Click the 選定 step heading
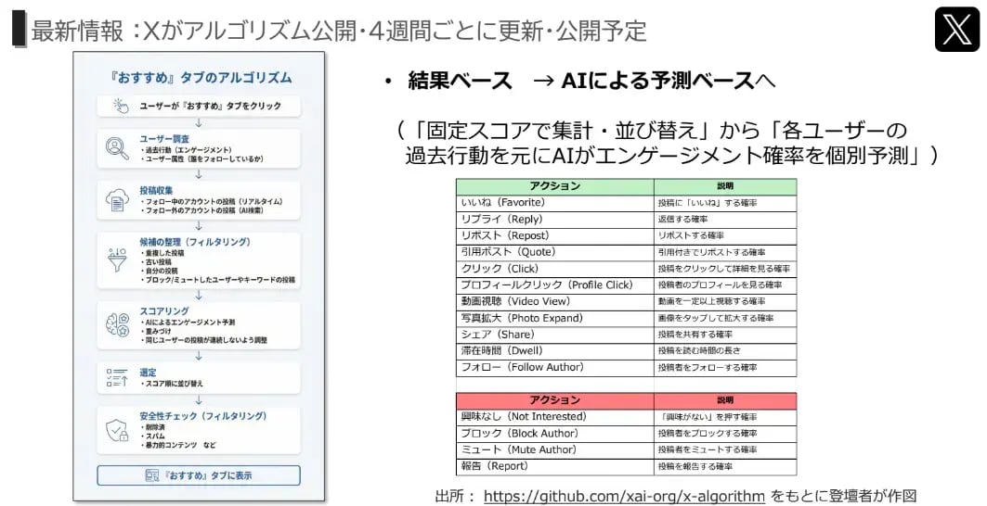The height and width of the screenshot is (506, 987). [x=148, y=373]
